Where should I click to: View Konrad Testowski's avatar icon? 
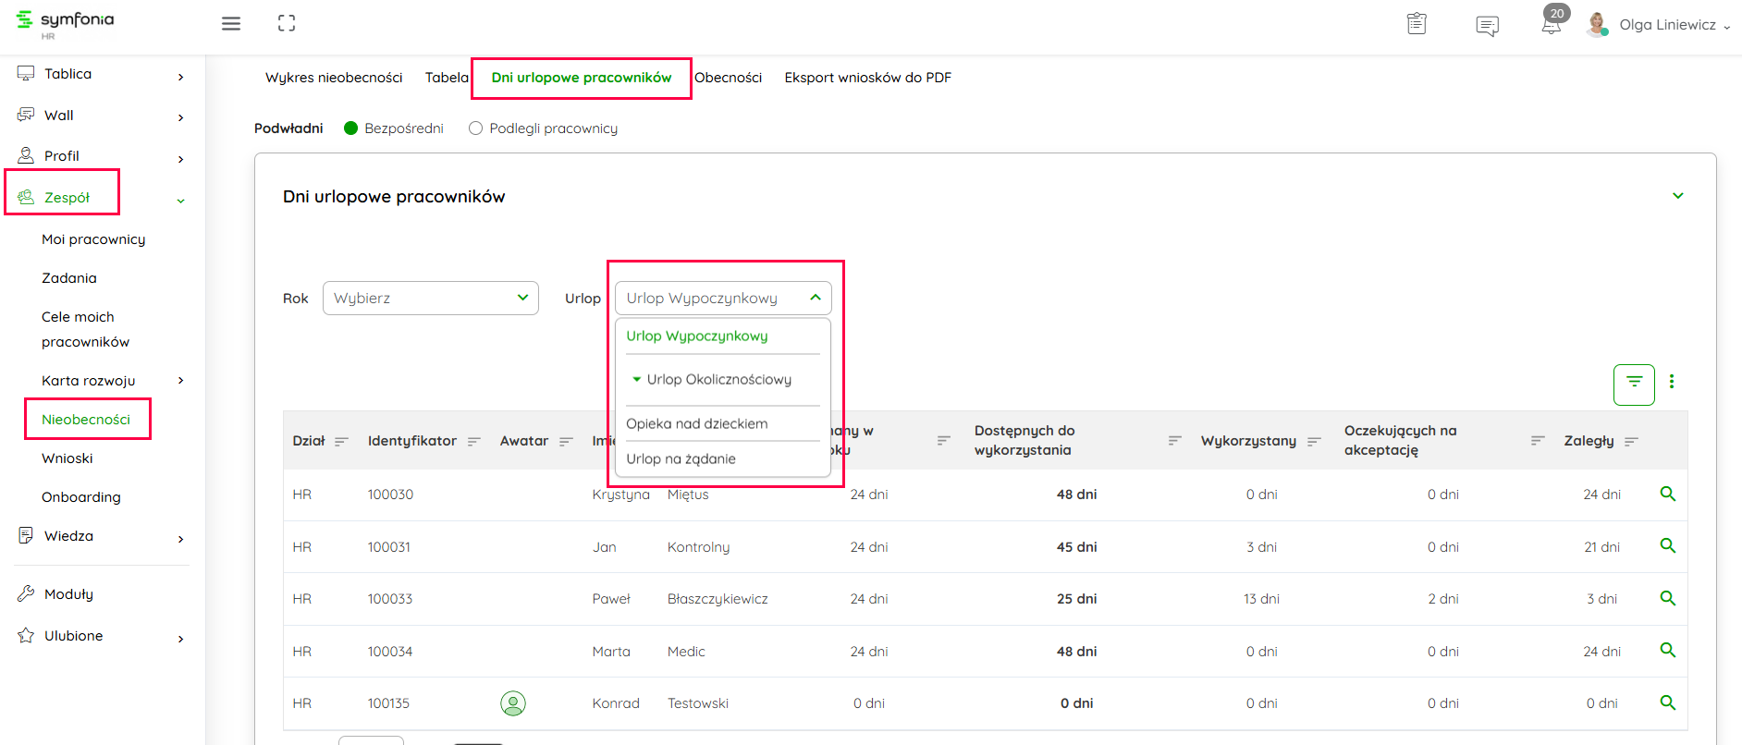513,703
